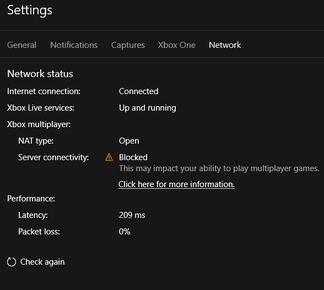Switch to the General tab

point(21,45)
